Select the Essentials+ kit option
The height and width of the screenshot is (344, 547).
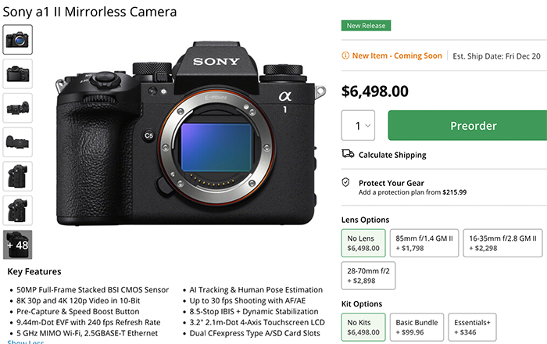tap(472, 328)
